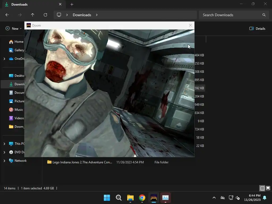Screen dimensions: 272x204
Task: Click the 404 KB size cell
Action: (199, 55)
